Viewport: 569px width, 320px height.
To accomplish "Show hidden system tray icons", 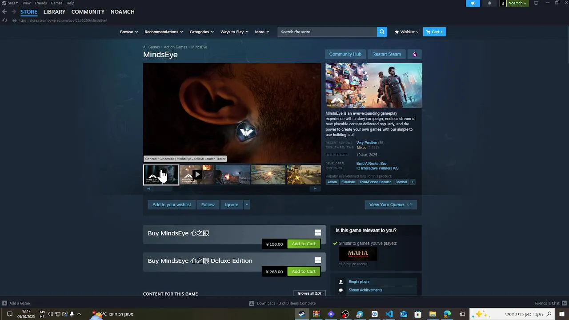I will (79, 314).
